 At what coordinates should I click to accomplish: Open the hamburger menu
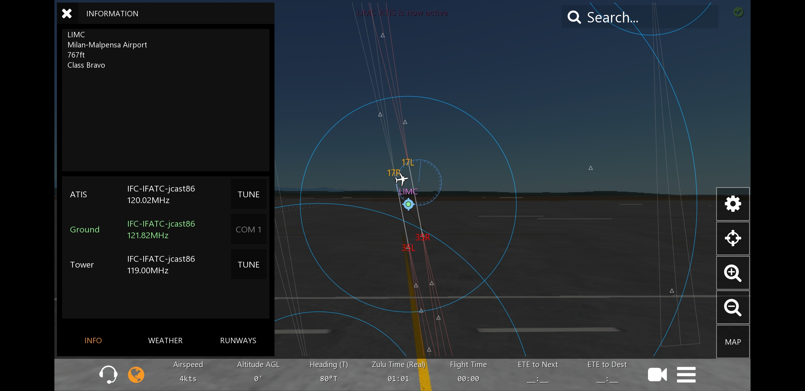(686, 374)
